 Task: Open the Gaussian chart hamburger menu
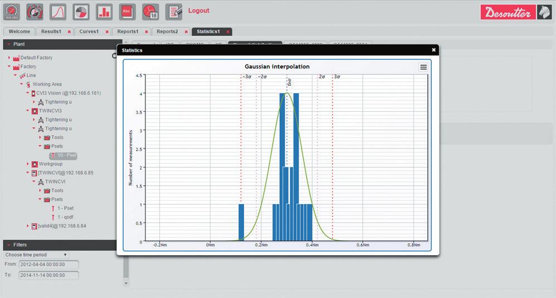423,67
